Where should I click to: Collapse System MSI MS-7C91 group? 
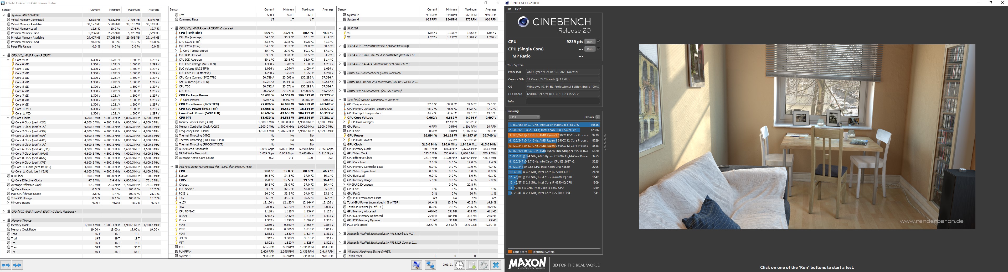(3, 15)
